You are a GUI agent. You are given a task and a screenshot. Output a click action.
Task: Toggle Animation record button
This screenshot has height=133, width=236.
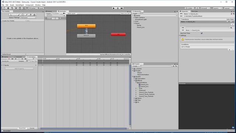(x=9, y=59)
